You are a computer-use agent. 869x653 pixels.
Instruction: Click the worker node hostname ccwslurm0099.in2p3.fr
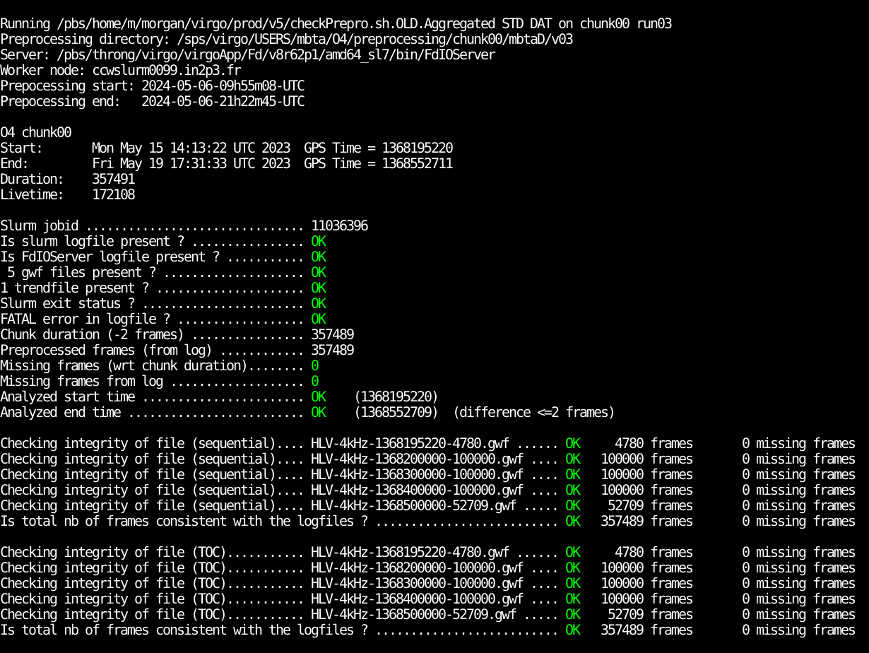(166, 71)
